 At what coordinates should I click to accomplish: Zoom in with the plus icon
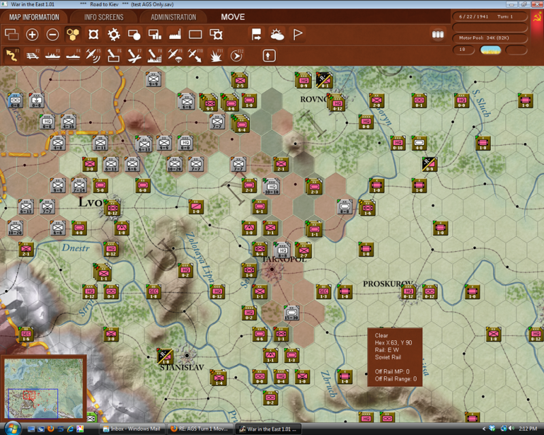[x=32, y=34]
